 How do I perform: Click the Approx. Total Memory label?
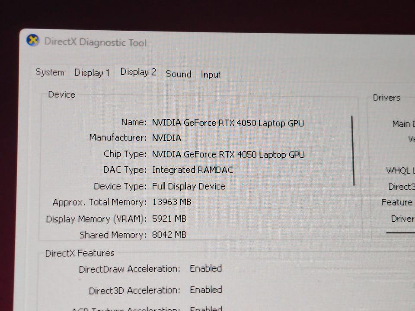pos(99,202)
